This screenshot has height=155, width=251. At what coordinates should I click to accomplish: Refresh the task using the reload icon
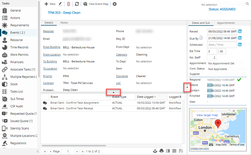tap(77, 4)
